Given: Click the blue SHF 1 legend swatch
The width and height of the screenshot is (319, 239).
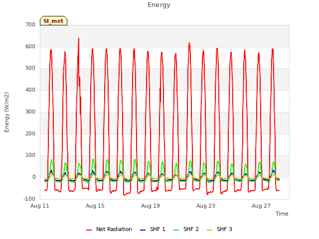Looking at the screenshot, I should (143, 230).
